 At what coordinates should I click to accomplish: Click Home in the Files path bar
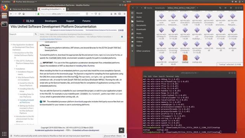pyautogui.click(x=148, y=8)
